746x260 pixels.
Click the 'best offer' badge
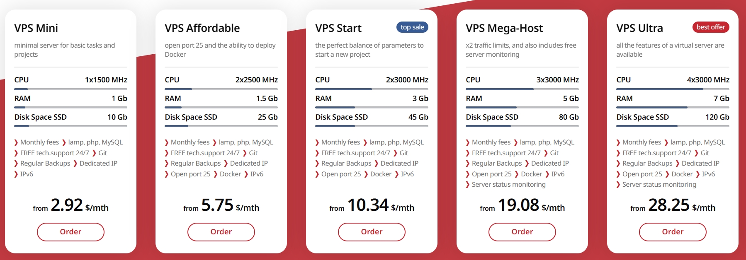(x=711, y=27)
